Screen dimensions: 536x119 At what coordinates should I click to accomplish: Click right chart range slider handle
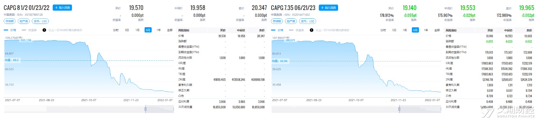(399, 109)
